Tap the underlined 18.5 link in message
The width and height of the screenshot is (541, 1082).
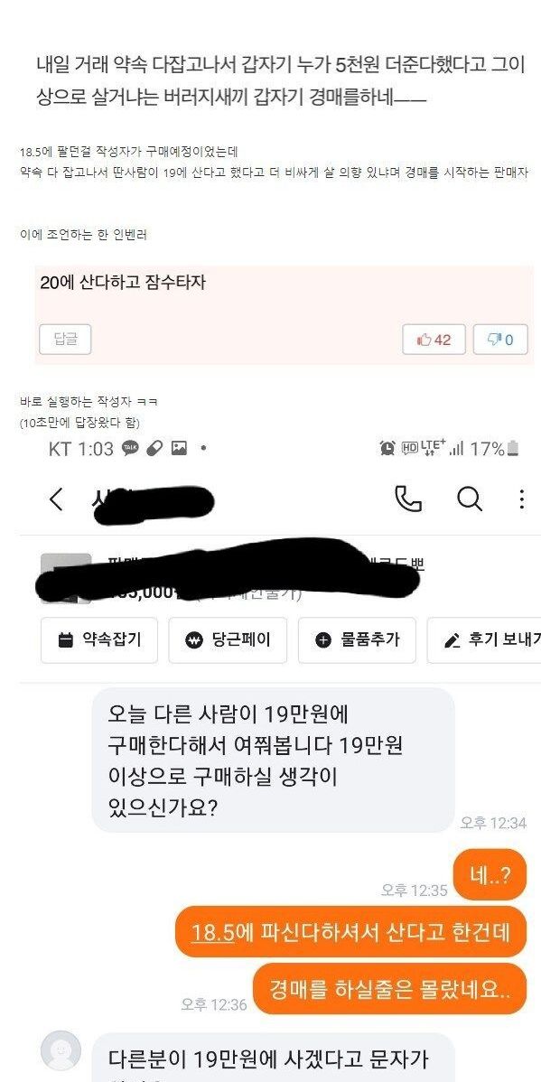click(x=213, y=932)
